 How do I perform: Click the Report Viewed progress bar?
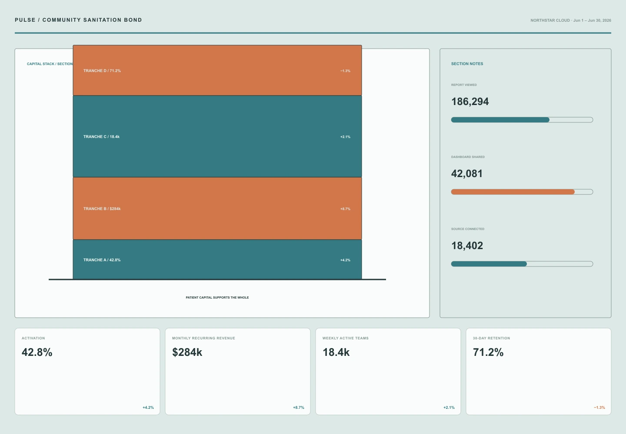pyautogui.click(x=522, y=120)
